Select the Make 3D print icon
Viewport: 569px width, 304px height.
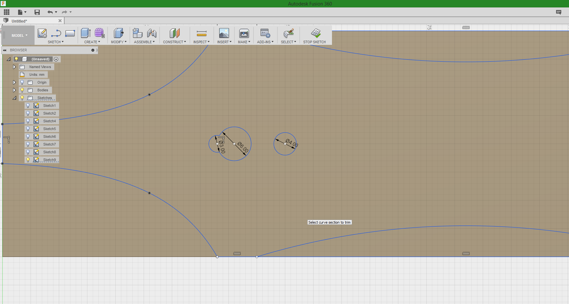(244, 33)
